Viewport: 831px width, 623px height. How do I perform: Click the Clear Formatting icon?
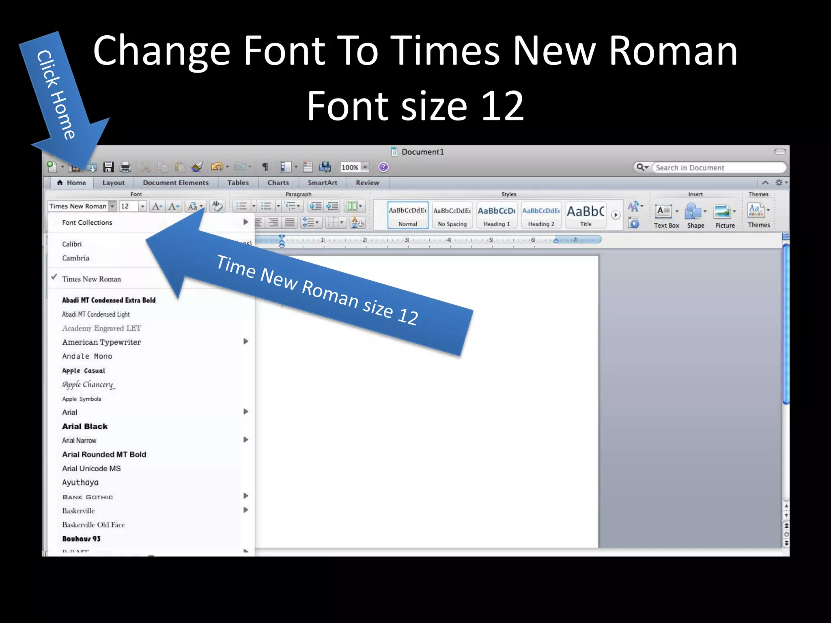[217, 206]
